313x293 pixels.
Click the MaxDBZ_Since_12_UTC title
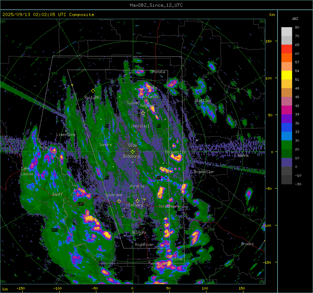156,5
